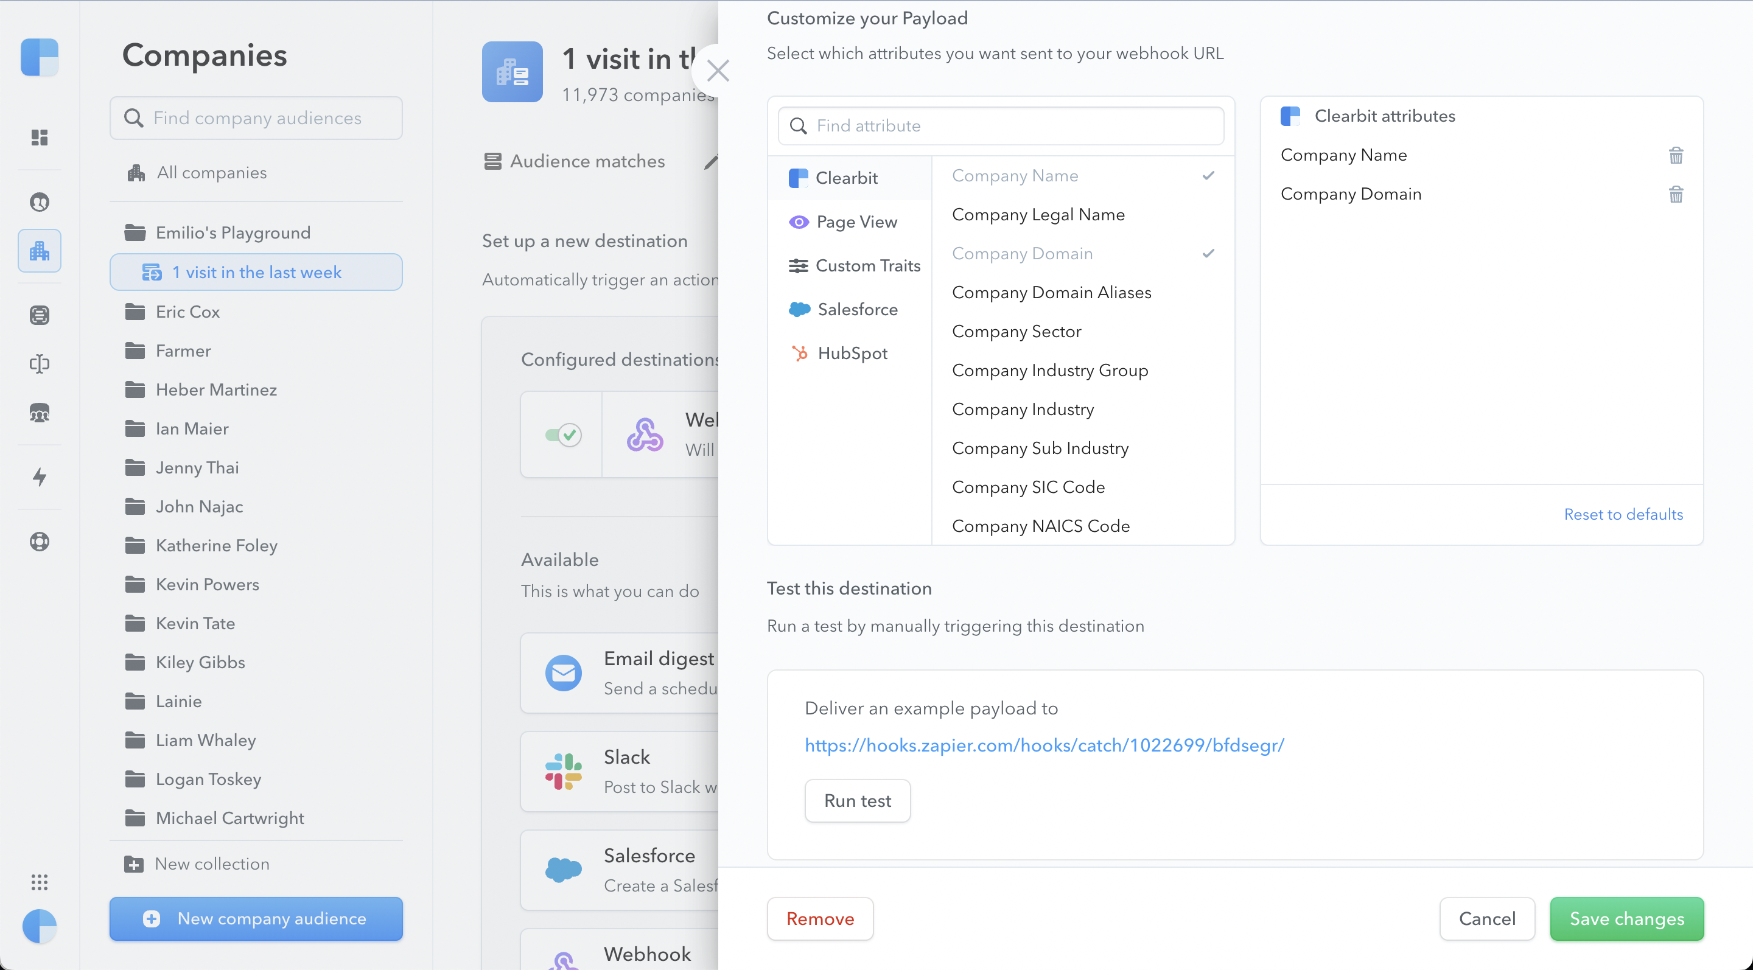Open the 1 visit in the last week audience

pos(256,272)
